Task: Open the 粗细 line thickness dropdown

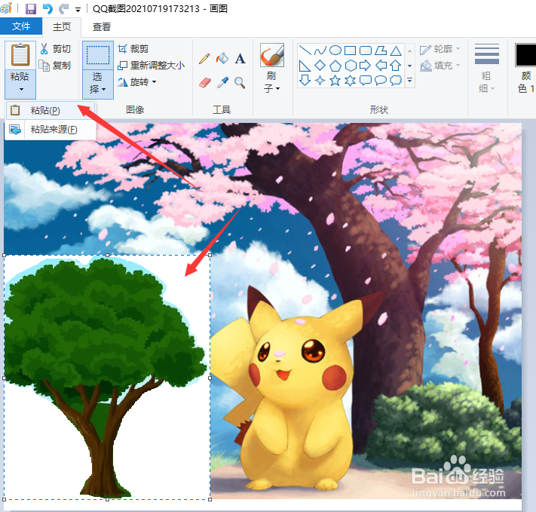Action: point(487,68)
